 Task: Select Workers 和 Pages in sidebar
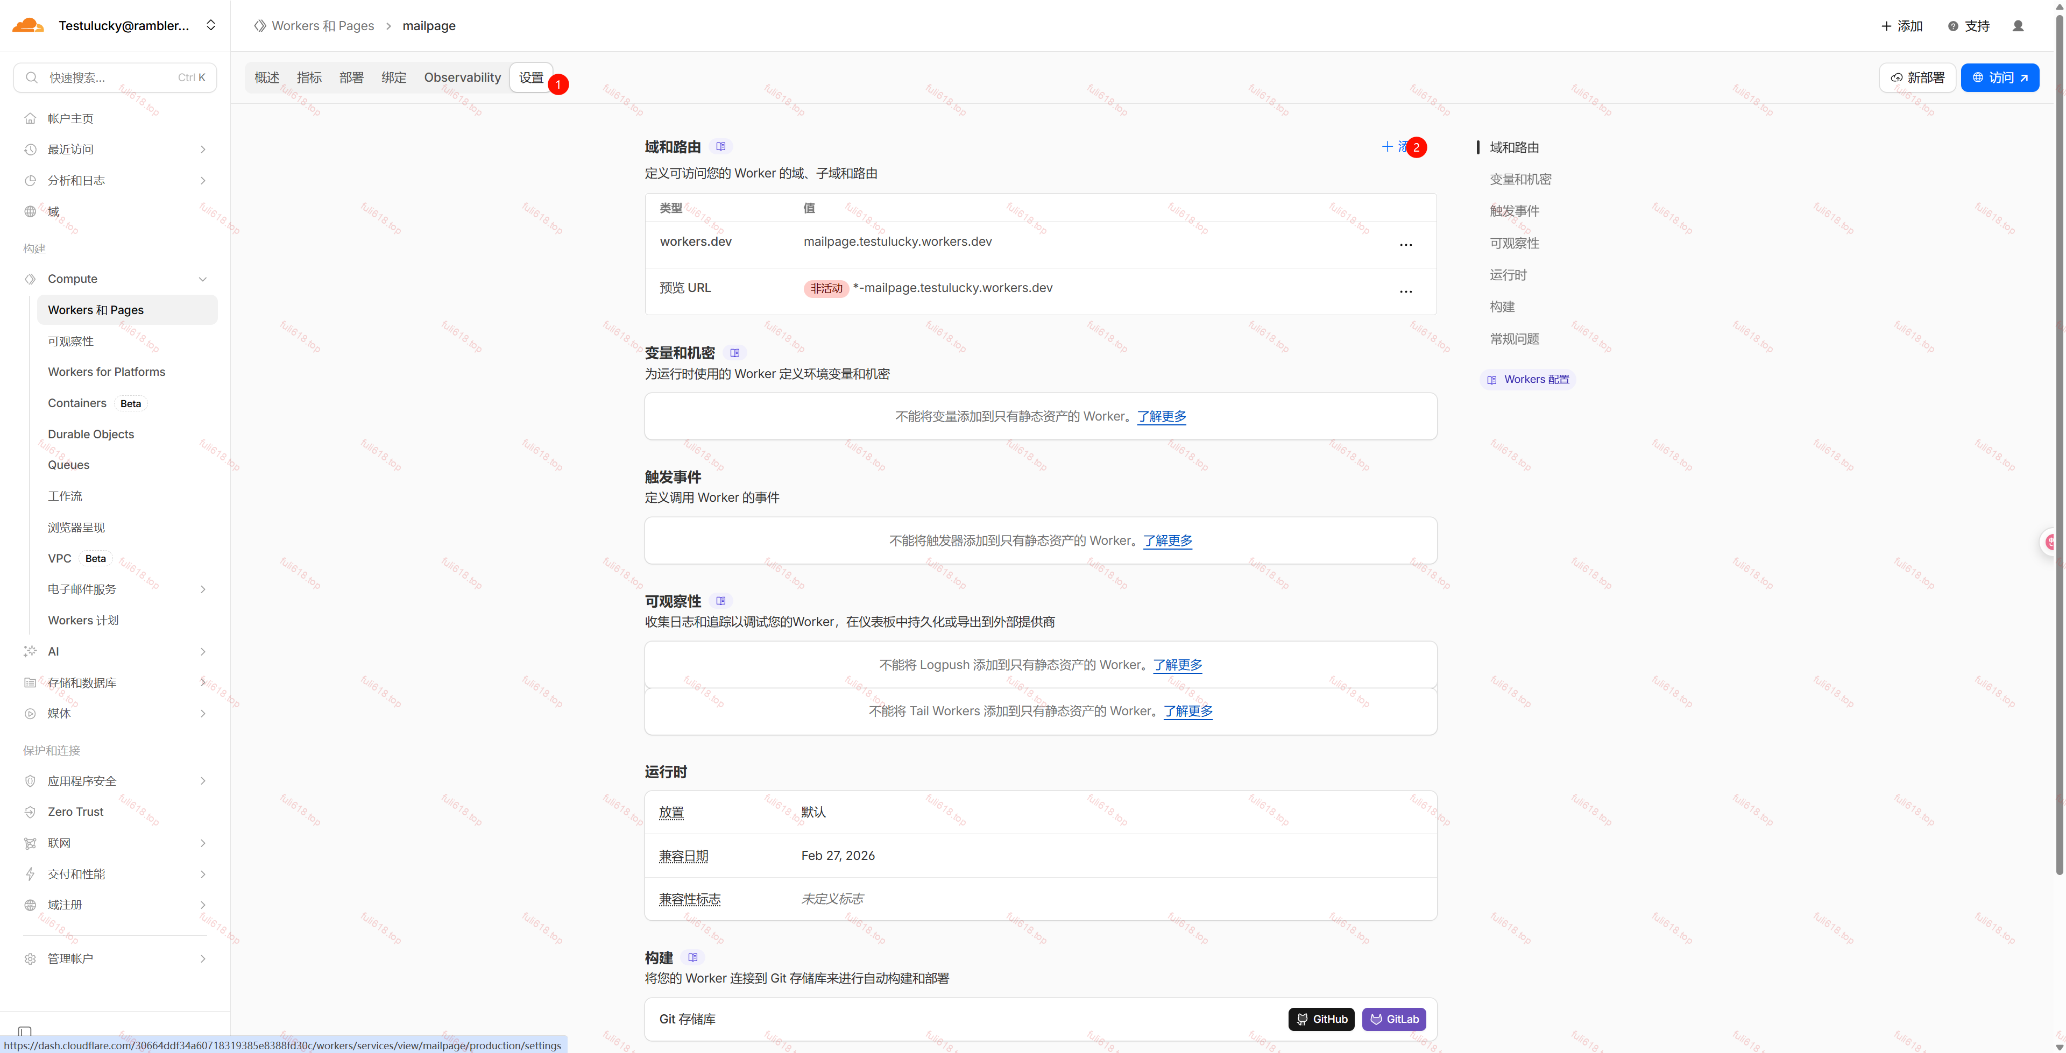[128, 310]
